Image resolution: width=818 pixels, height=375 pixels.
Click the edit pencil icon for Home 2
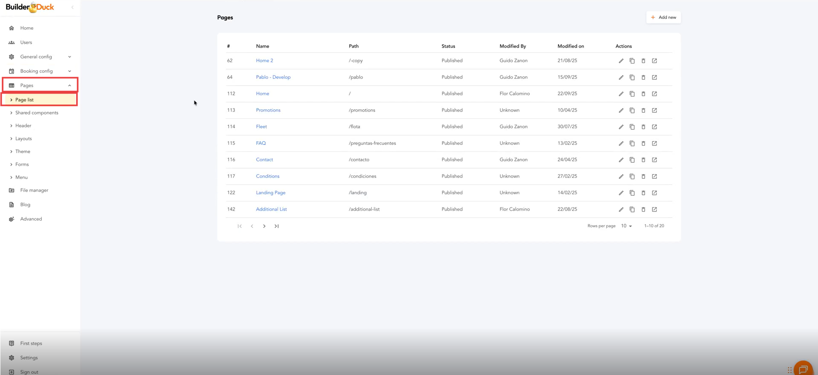click(x=621, y=61)
